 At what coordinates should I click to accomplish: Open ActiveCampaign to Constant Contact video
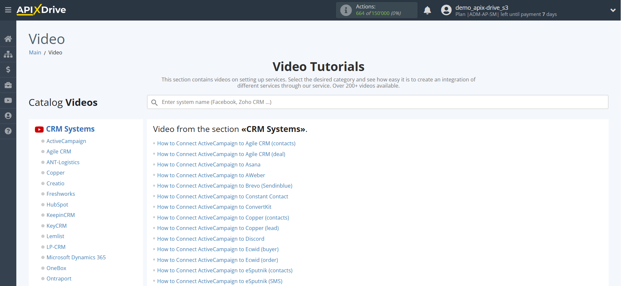(223, 196)
